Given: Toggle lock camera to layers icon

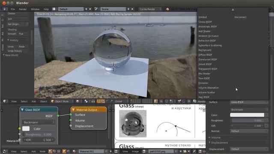Looking at the screenshot, I should (156, 101).
